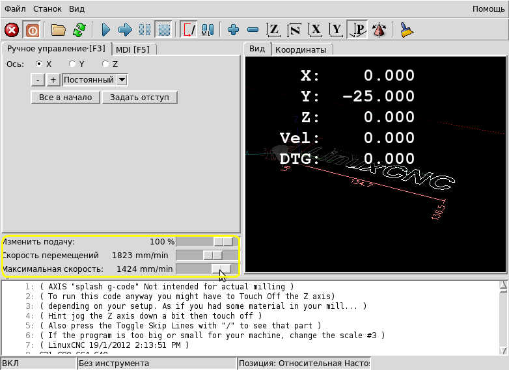Click the Позиция: Относительная status entry
The width and height of the screenshot is (509, 370).
304,363
